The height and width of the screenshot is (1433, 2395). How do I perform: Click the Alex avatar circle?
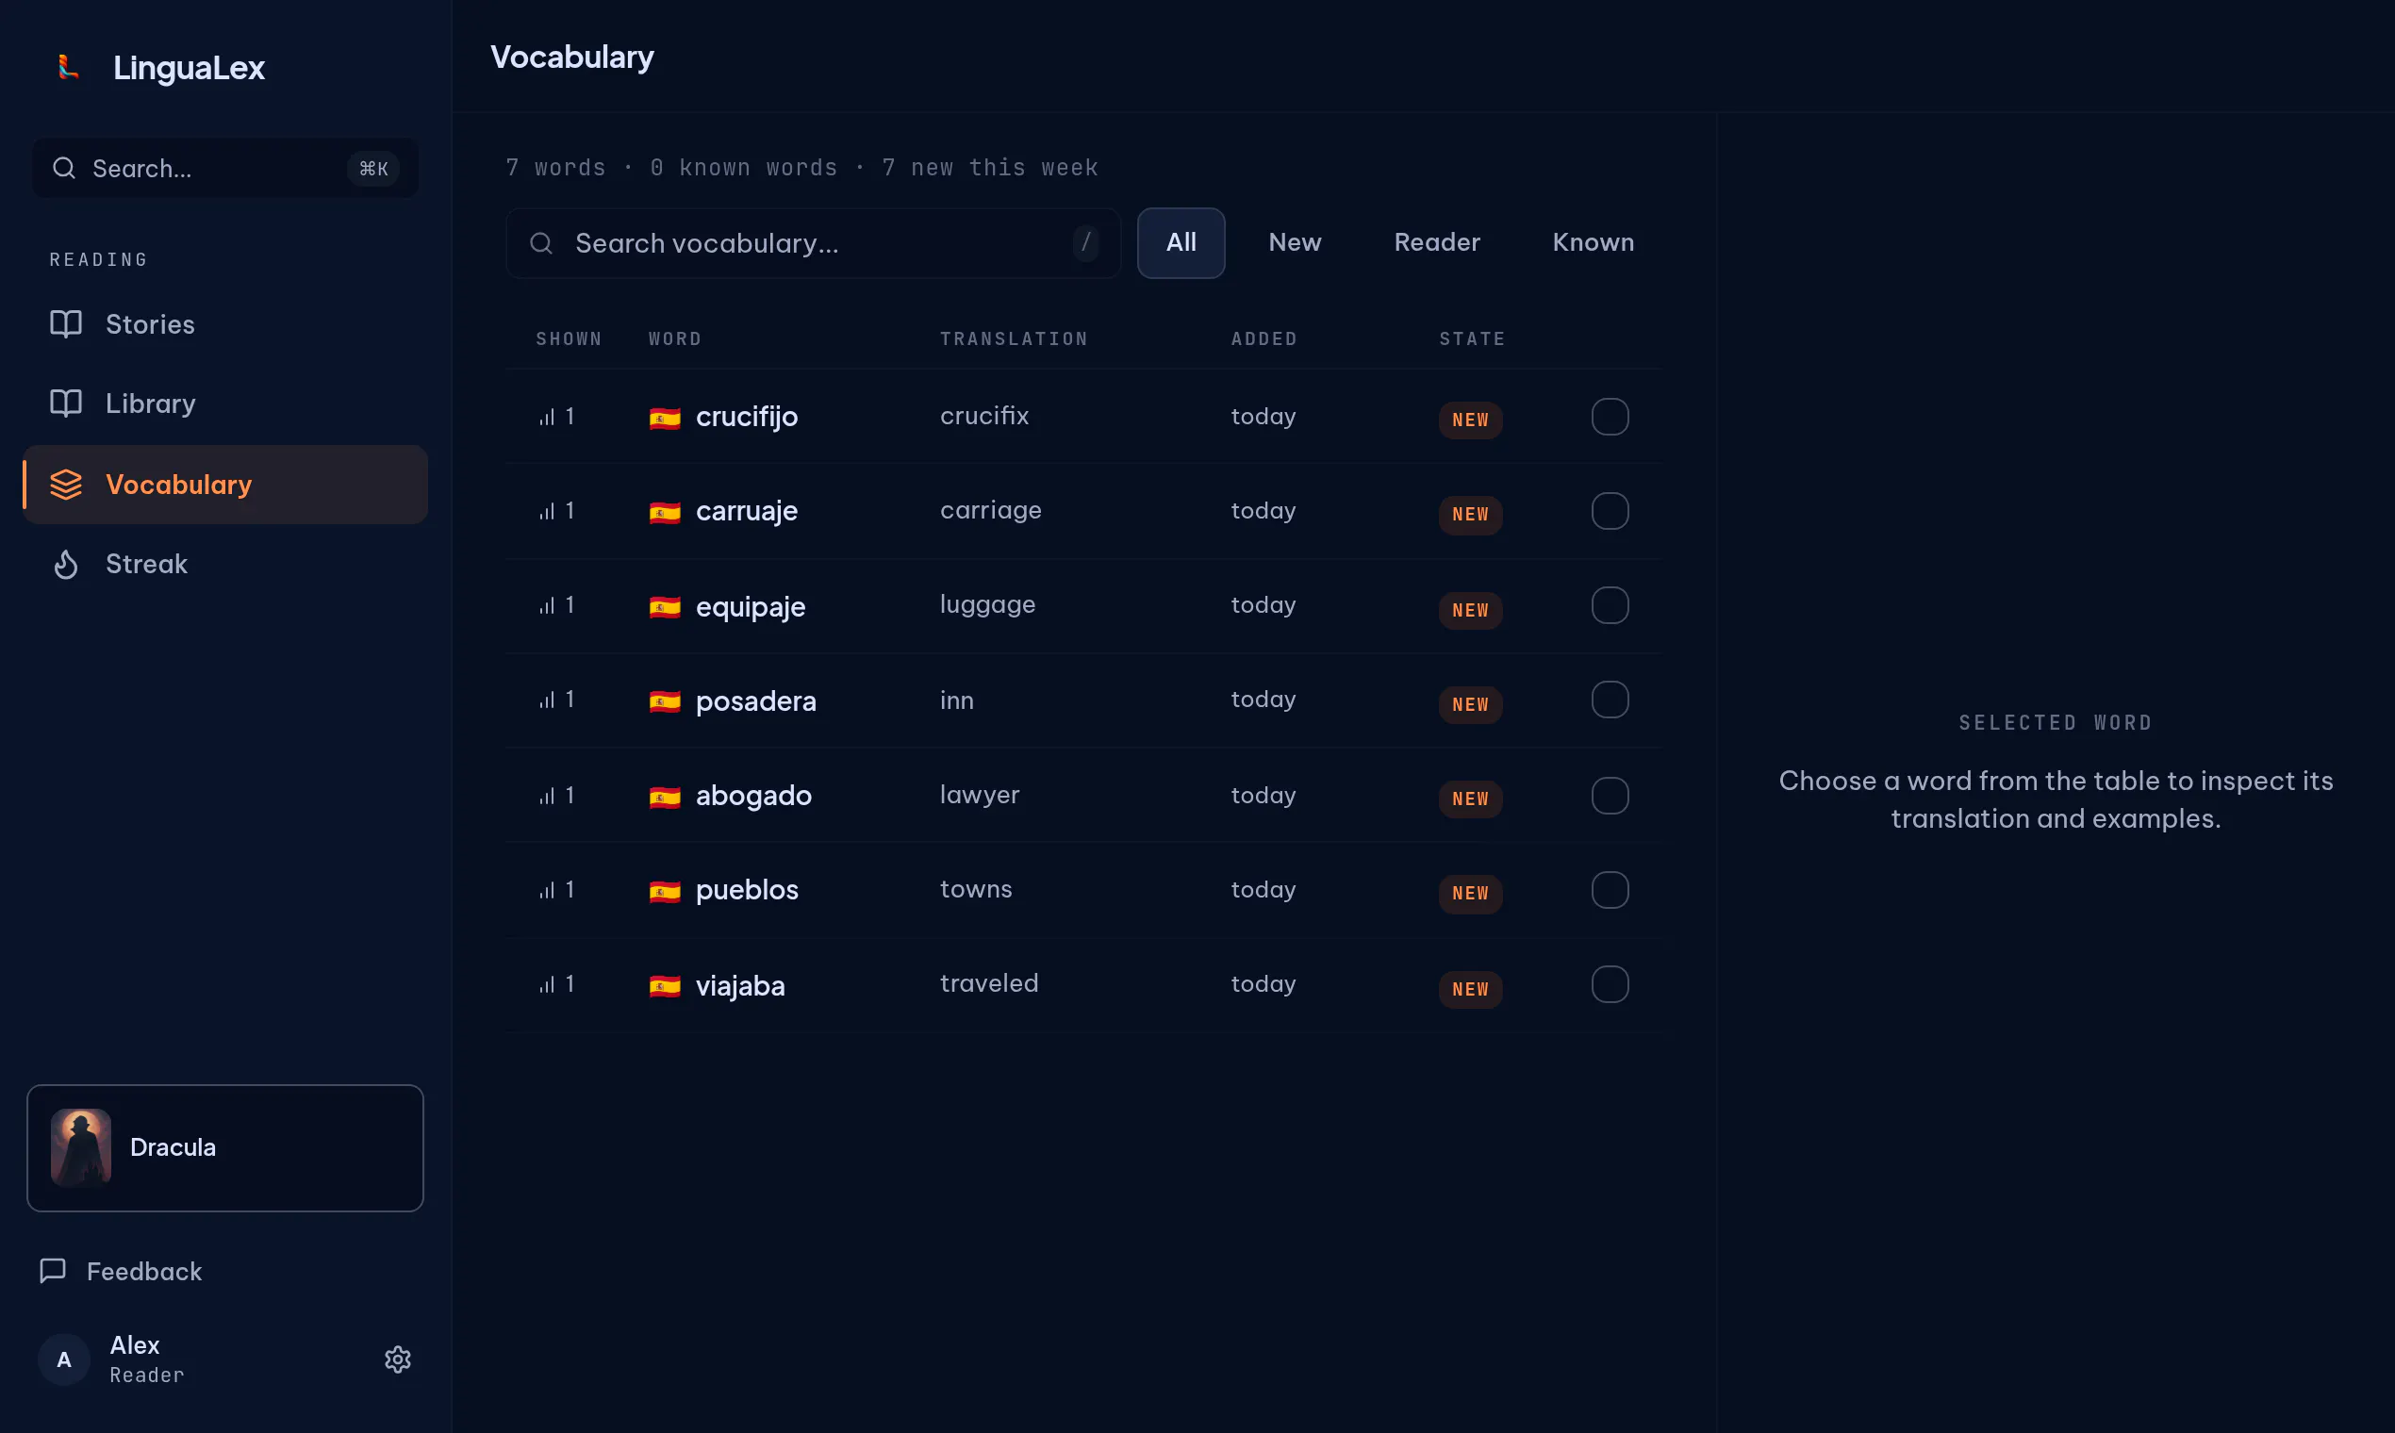tap(64, 1359)
